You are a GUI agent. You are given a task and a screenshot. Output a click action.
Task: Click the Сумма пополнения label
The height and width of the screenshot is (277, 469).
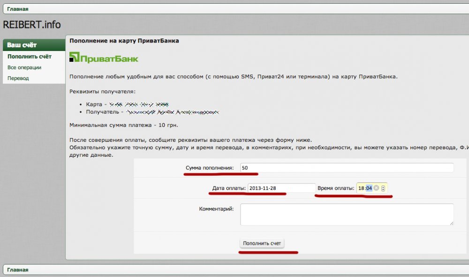209,168
